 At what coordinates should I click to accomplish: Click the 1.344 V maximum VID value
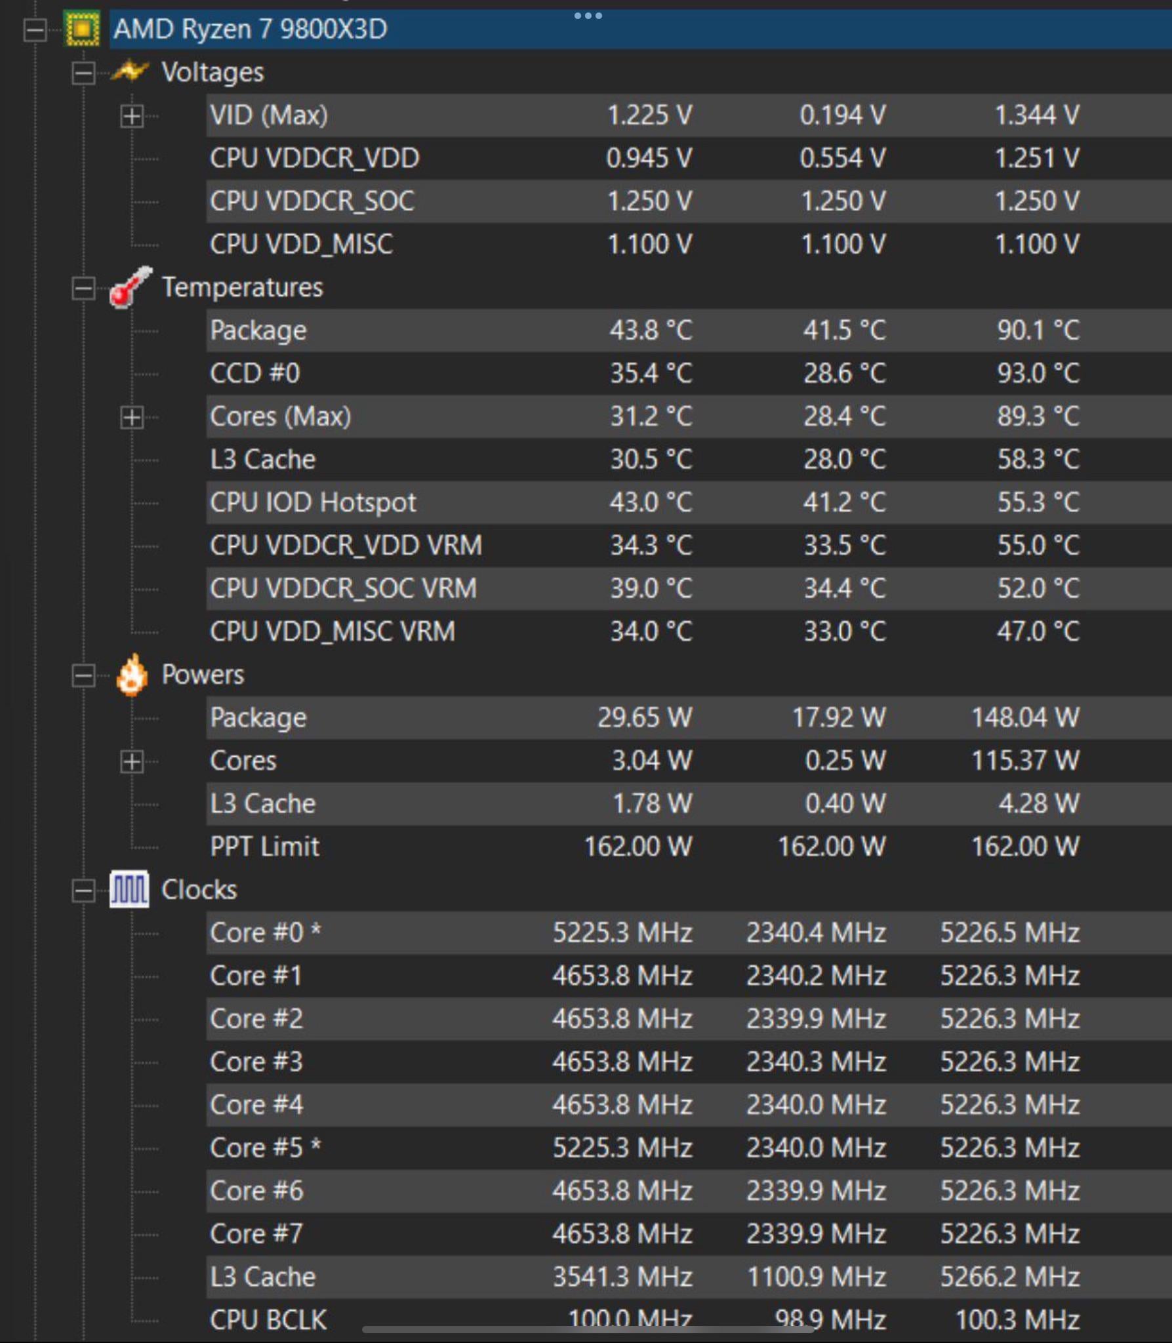pyautogui.click(x=1036, y=115)
